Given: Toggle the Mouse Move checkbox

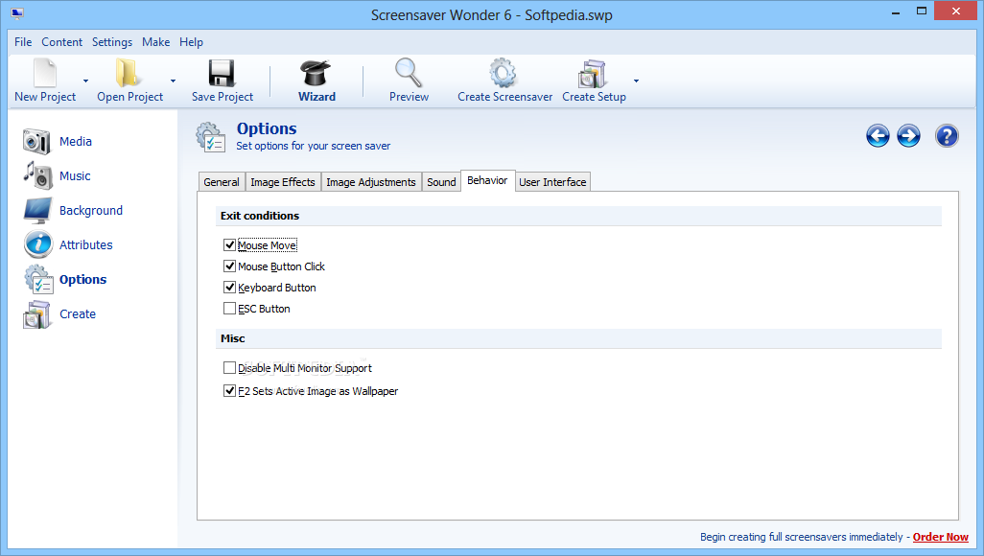Looking at the screenshot, I should [229, 244].
